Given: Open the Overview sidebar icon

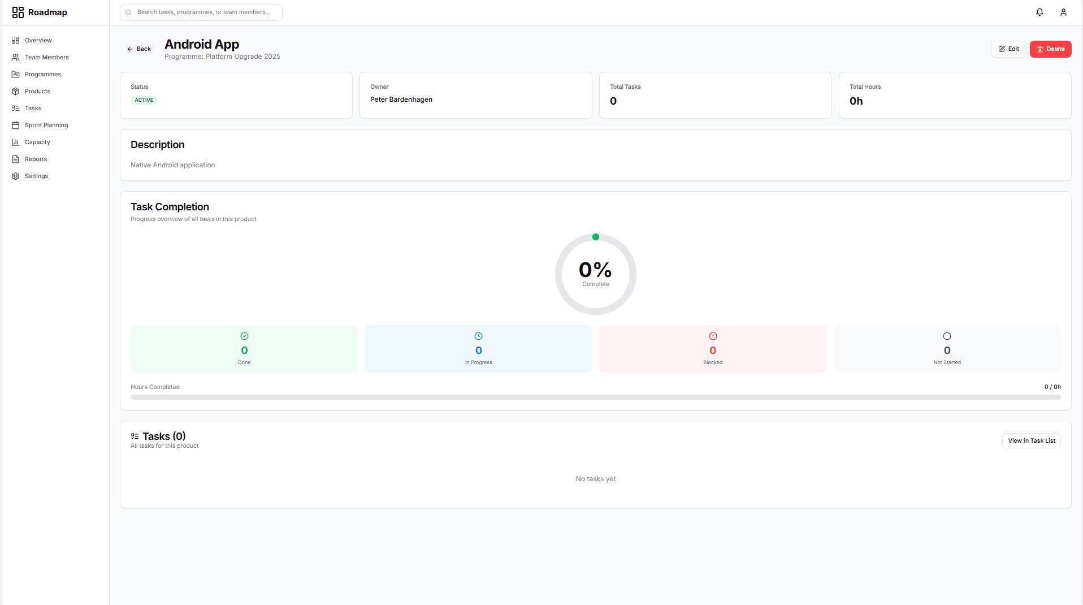Looking at the screenshot, I should pos(15,40).
